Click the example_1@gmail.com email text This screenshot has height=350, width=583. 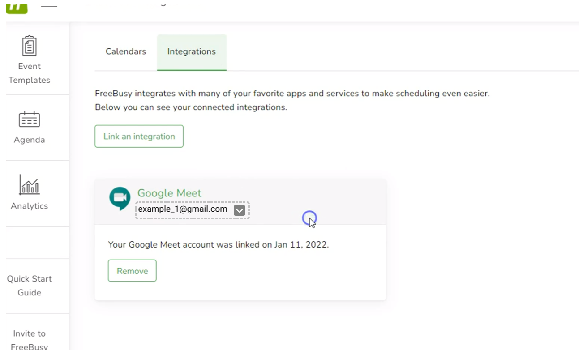coord(183,209)
